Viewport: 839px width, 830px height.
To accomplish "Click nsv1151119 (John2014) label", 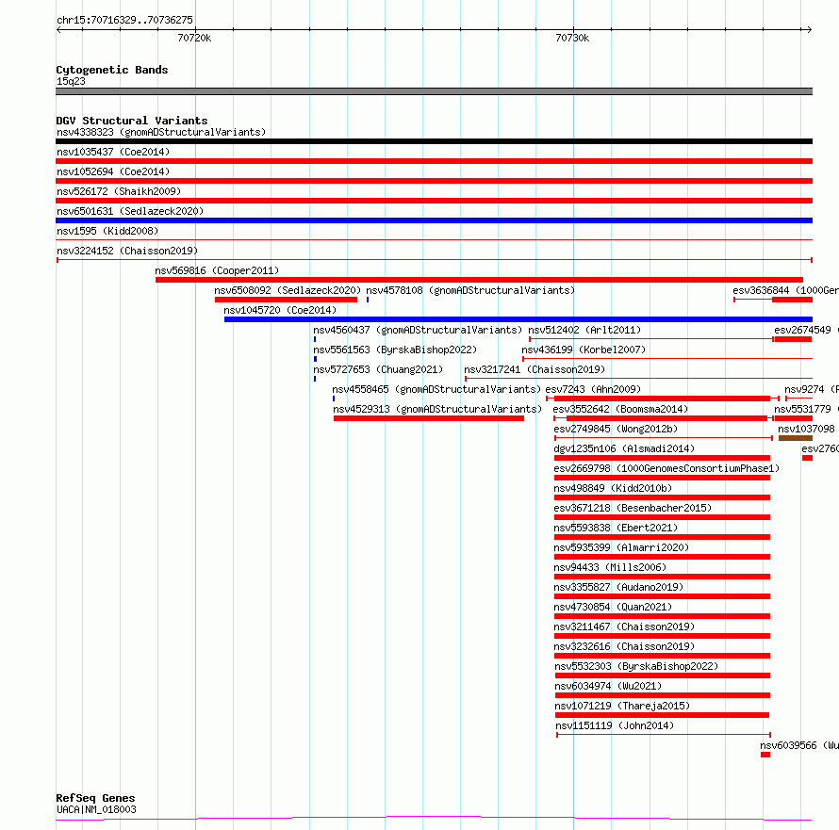I will pos(615,725).
